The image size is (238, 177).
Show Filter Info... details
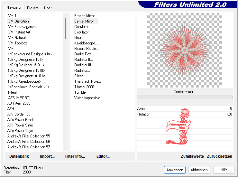pyautogui.click(x=75, y=156)
